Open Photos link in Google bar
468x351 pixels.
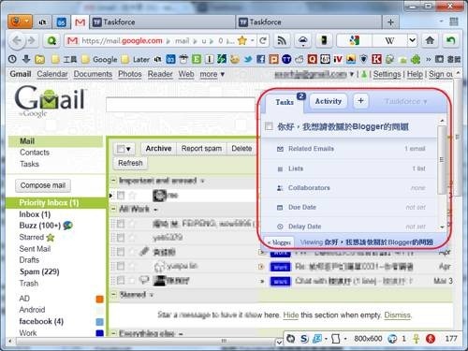tap(129, 74)
